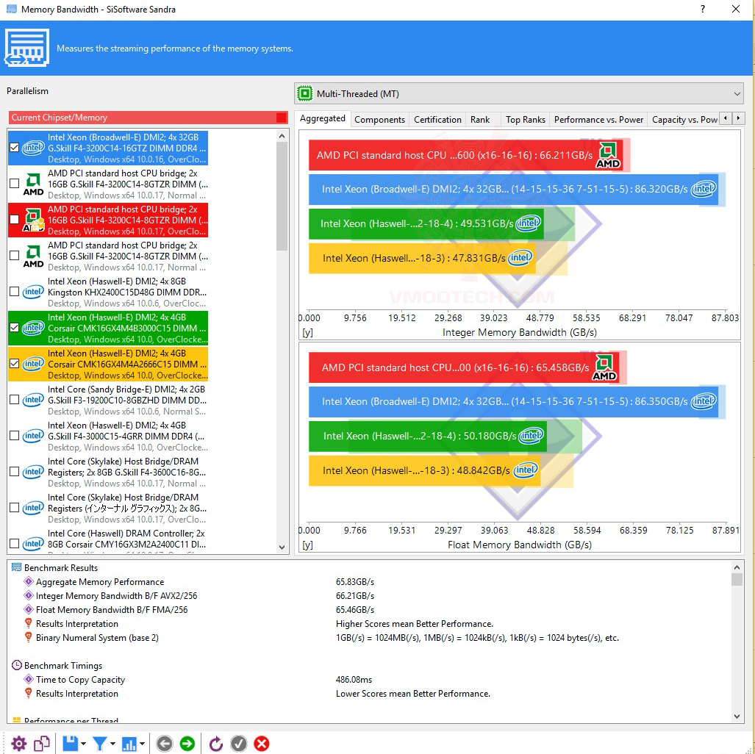Click the blue Broadwell-E 86.320GB/s integer bar
Viewport: 755px width, 754px height.
[x=513, y=189]
